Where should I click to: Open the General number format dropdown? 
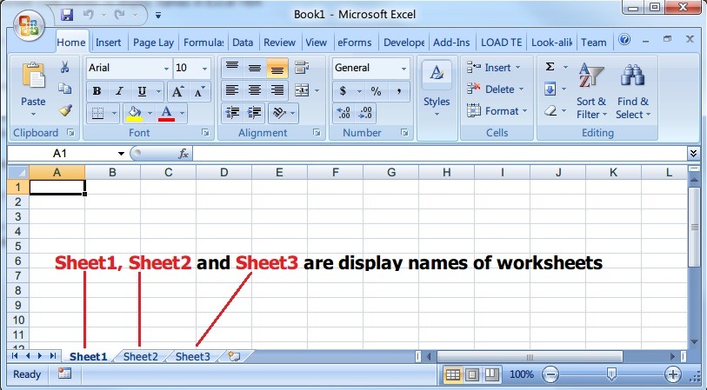coord(404,69)
